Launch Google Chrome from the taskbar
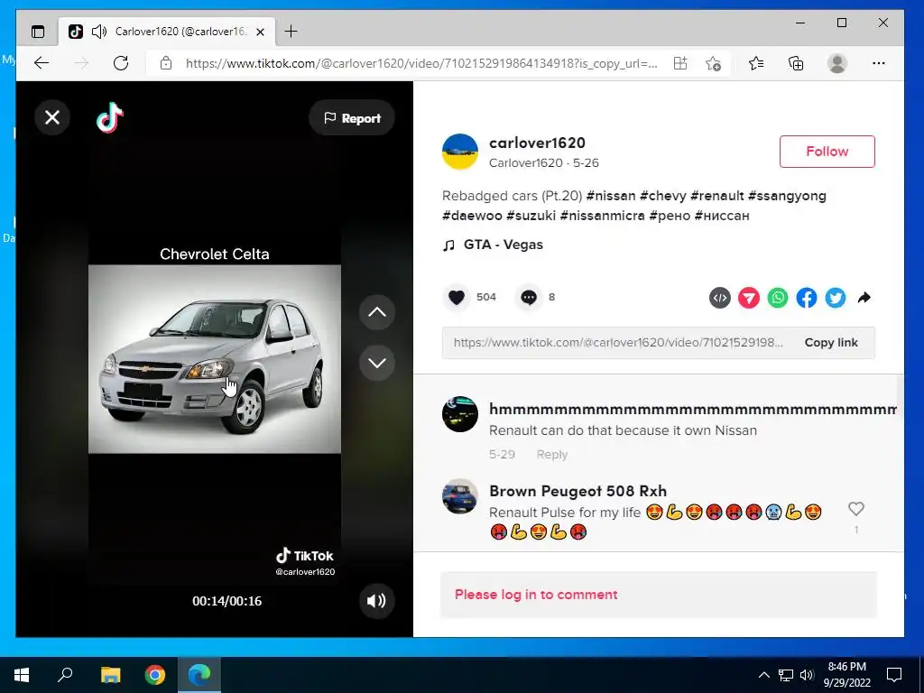The image size is (924, 693). coord(155,675)
